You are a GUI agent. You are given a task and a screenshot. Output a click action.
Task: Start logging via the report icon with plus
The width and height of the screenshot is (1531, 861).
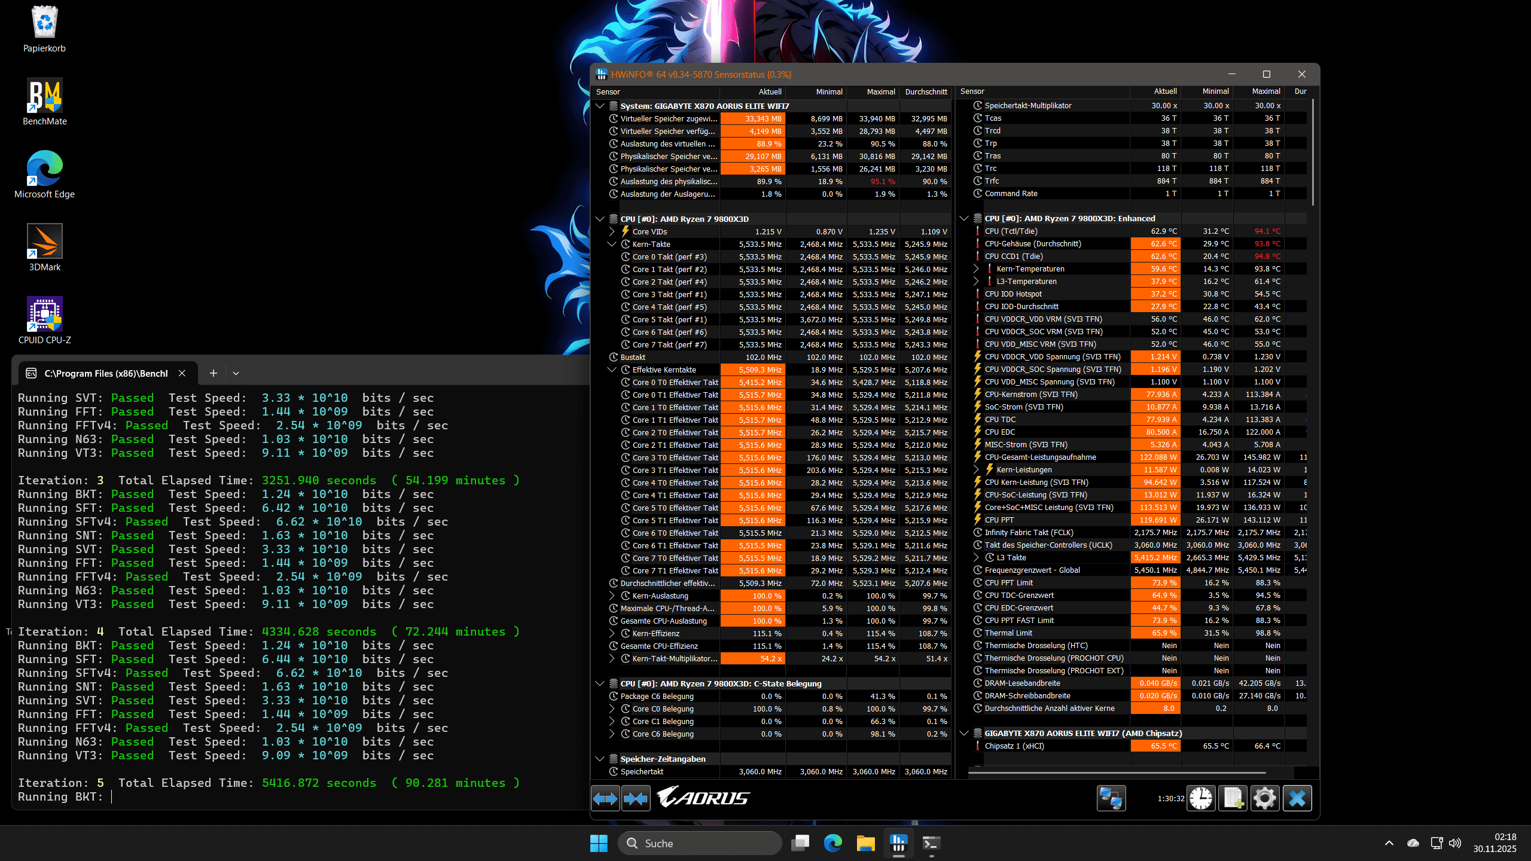pyautogui.click(x=1233, y=798)
